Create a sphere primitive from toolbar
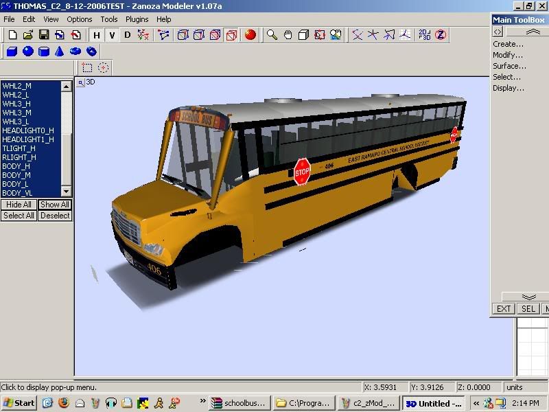This screenshot has width=549, height=412. [27, 51]
